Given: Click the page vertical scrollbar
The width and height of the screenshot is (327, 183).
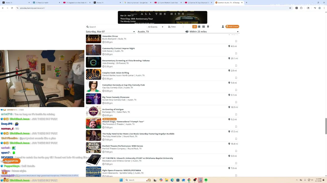Looking at the screenshot, I should pyautogui.click(x=326, y=126).
